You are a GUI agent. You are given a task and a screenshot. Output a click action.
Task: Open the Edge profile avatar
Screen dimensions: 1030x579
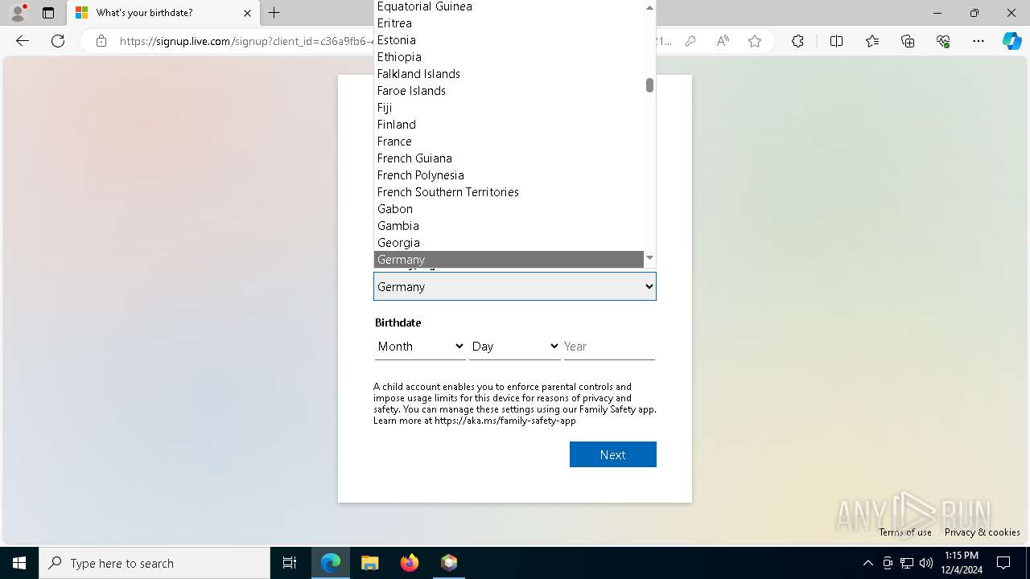click(18, 13)
